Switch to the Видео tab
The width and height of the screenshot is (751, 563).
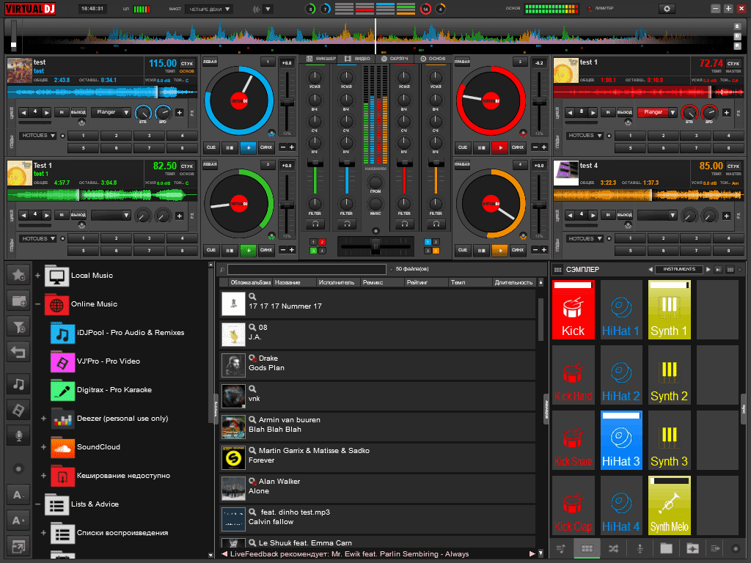click(x=358, y=59)
